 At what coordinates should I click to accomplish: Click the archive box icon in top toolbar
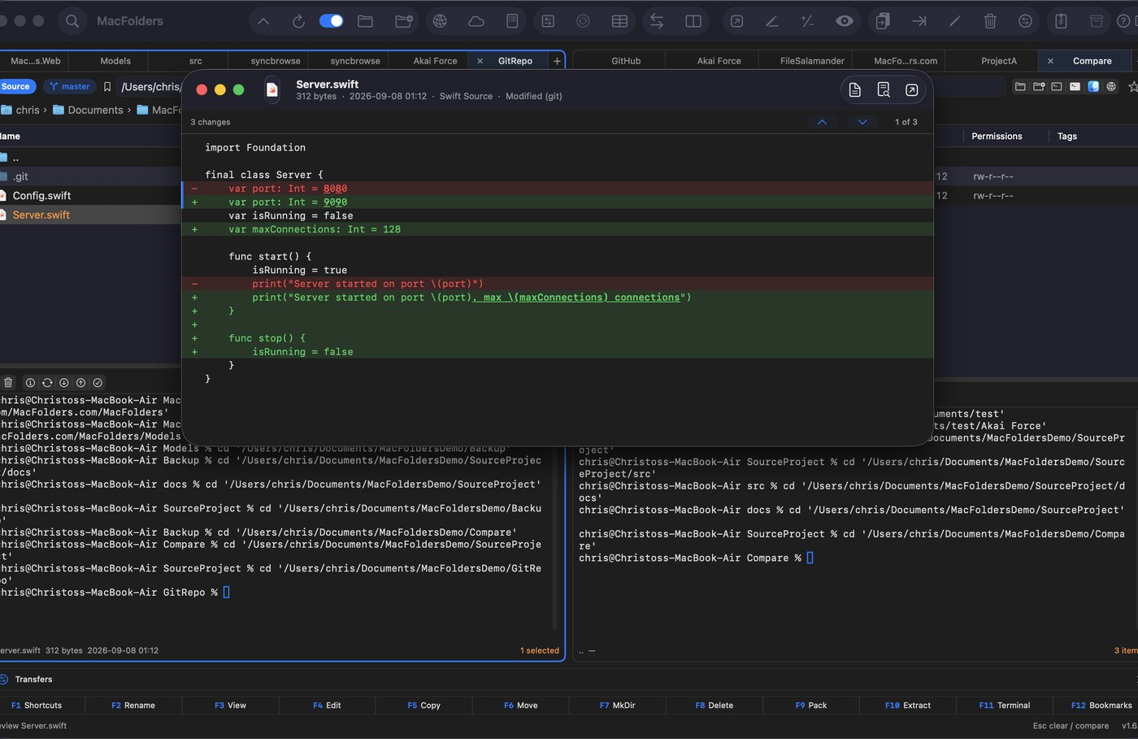(x=1097, y=21)
